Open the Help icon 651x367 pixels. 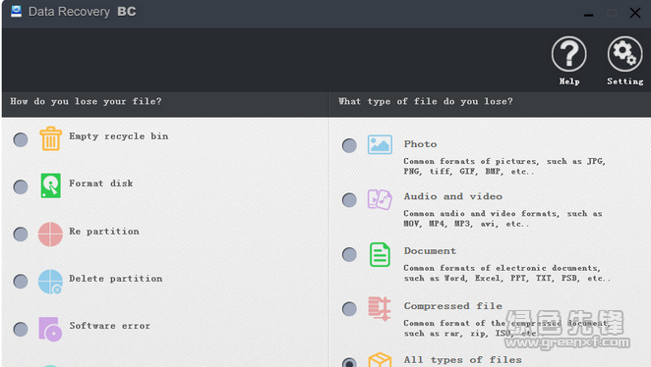[x=568, y=54]
